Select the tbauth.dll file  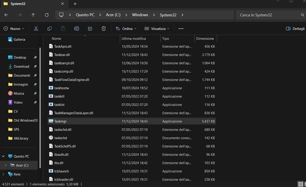(x=132, y=154)
